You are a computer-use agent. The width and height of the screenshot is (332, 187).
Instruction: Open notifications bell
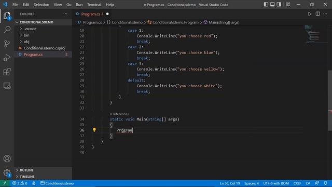coord(325,183)
